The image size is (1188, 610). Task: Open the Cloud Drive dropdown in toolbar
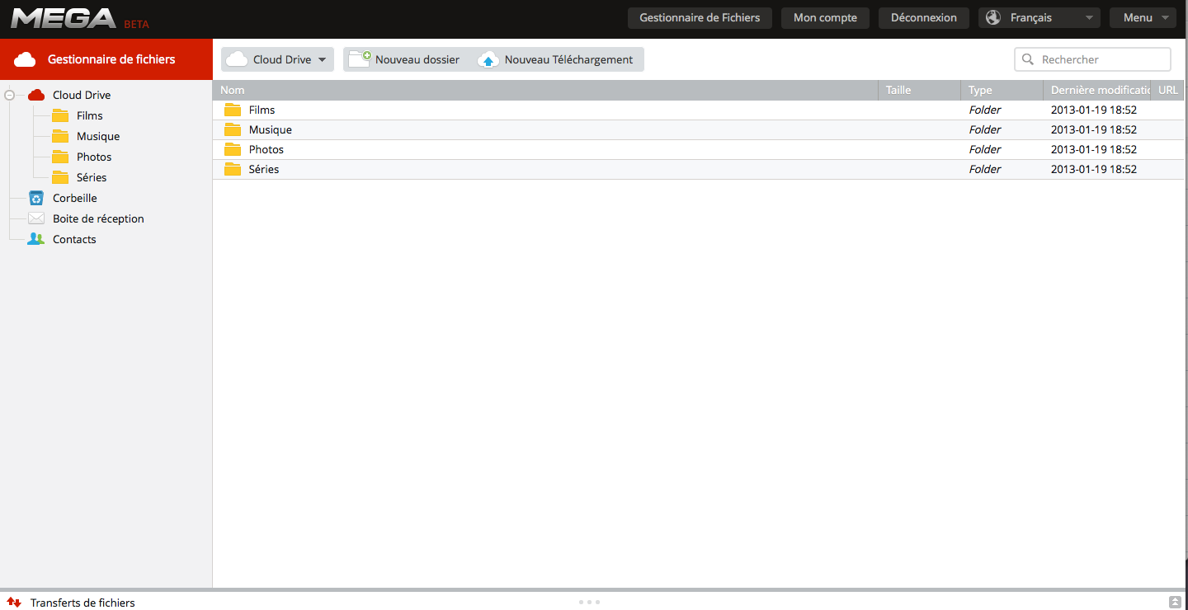[x=277, y=59]
